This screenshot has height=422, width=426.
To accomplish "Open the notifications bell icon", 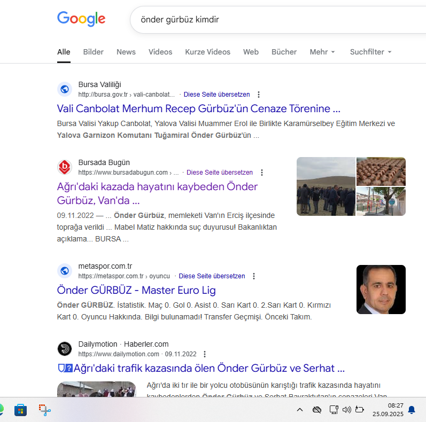I will 412,410.
